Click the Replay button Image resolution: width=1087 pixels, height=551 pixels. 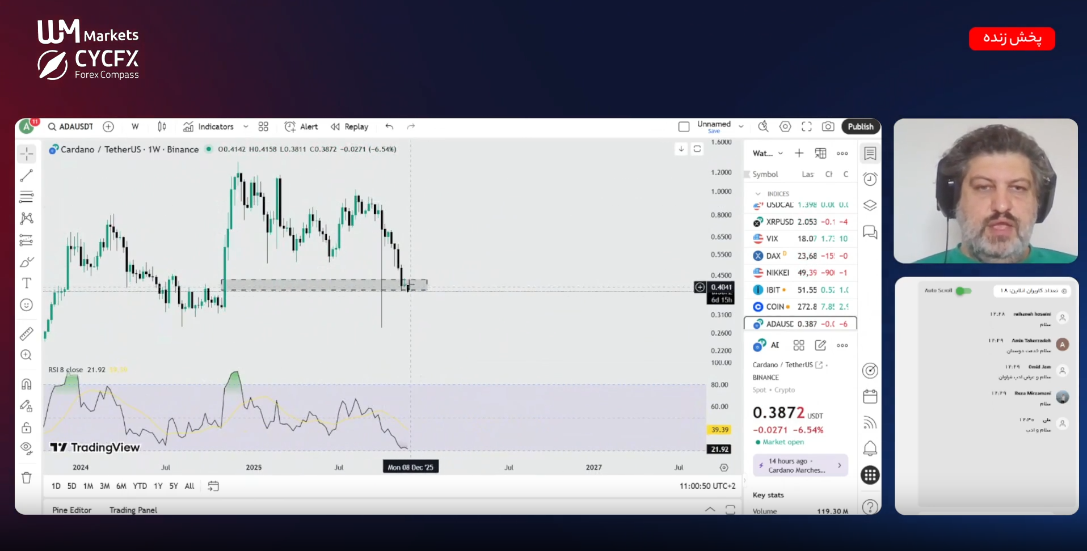click(350, 126)
